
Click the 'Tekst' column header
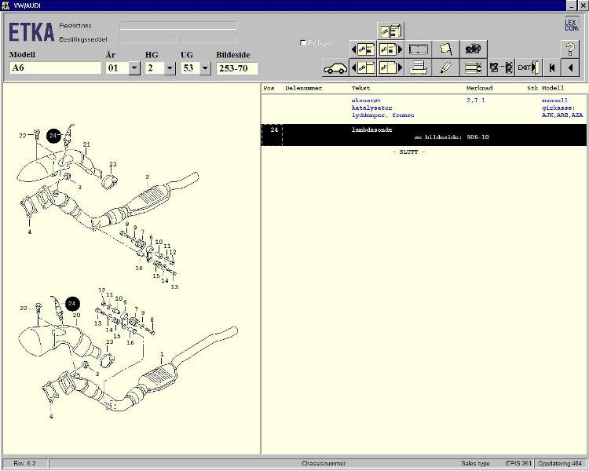click(x=360, y=89)
